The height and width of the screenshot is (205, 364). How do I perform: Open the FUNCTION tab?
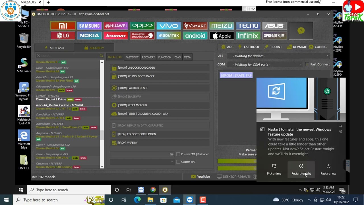point(165,57)
